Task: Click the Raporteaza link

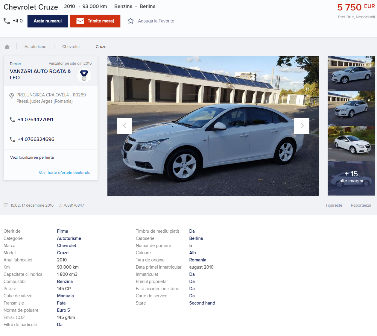Action: [x=361, y=205]
